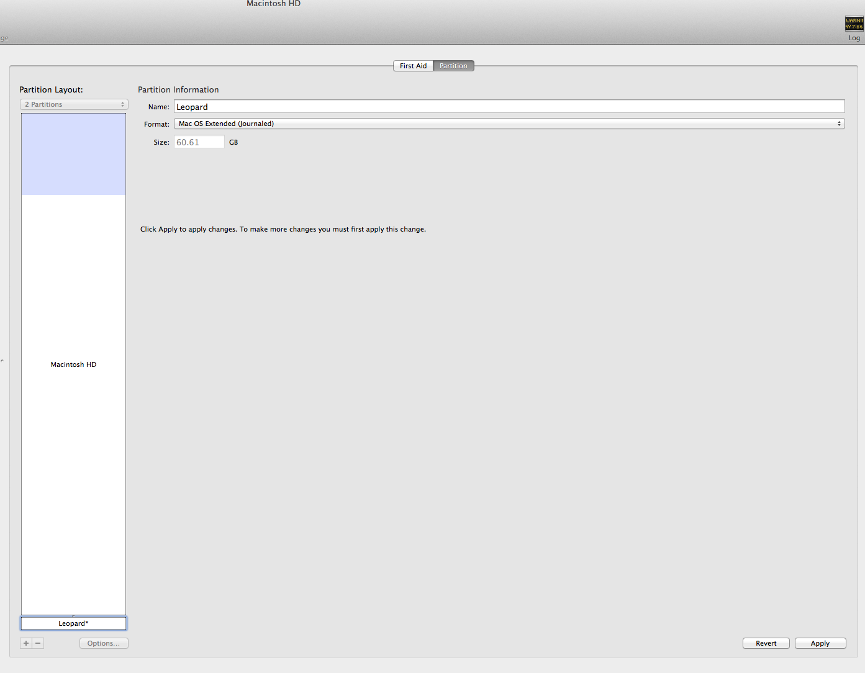This screenshot has width=865, height=673.
Task: Click the Partition Information heading
Action: click(x=178, y=90)
